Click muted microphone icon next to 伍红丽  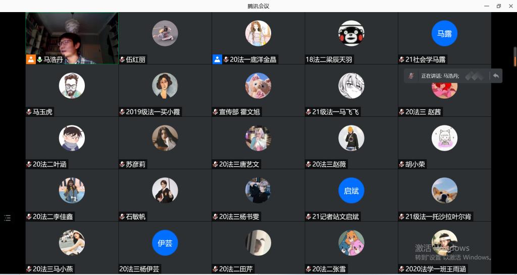(122, 59)
